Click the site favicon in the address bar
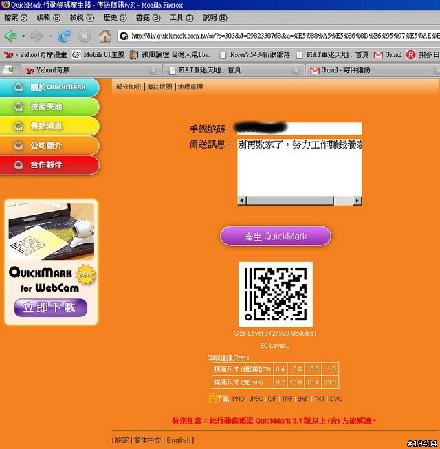 pyautogui.click(x=124, y=36)
